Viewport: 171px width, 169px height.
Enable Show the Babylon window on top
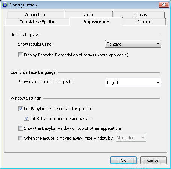(x=21, y=128)
